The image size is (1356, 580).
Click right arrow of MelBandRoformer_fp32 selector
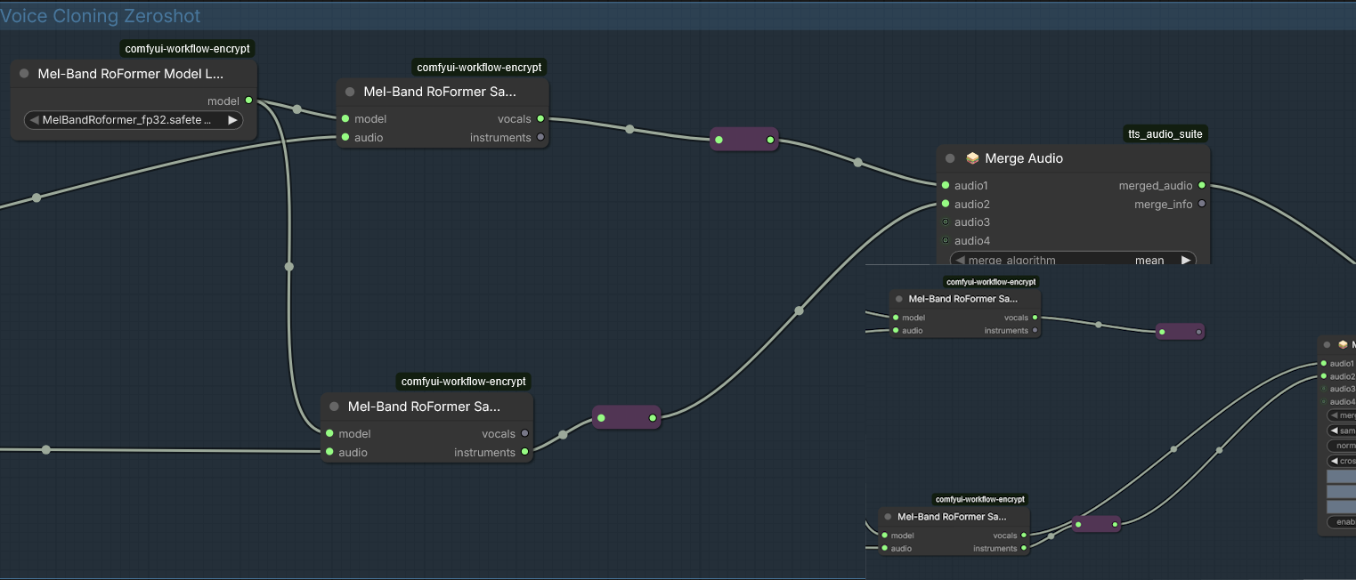[232, 120]
